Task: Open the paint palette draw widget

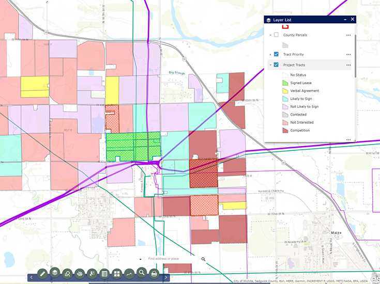Action: [x=80, y=274]
